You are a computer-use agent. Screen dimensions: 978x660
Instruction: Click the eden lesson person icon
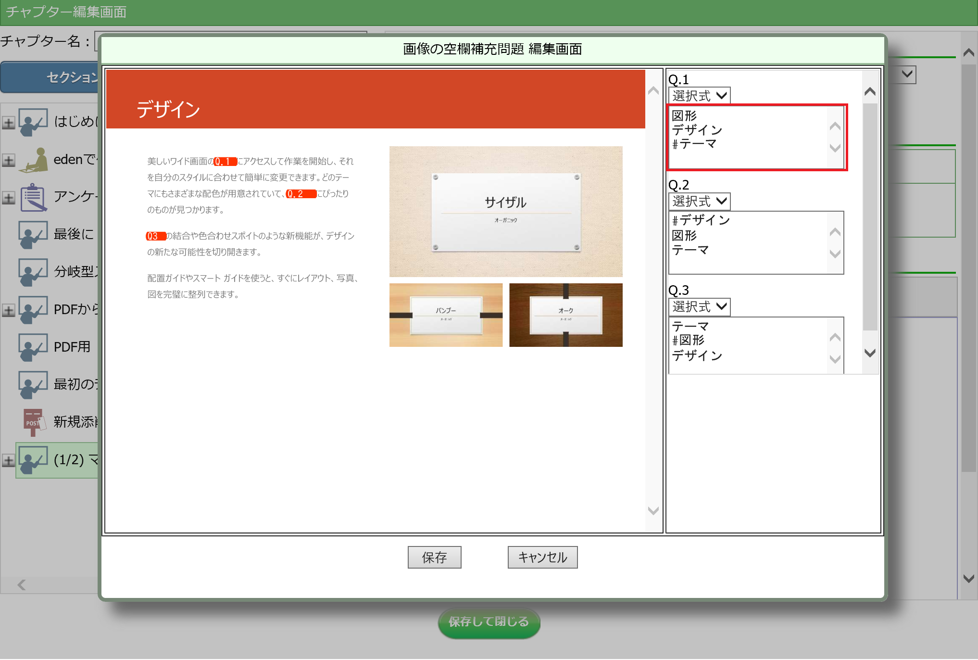[34, 160]
